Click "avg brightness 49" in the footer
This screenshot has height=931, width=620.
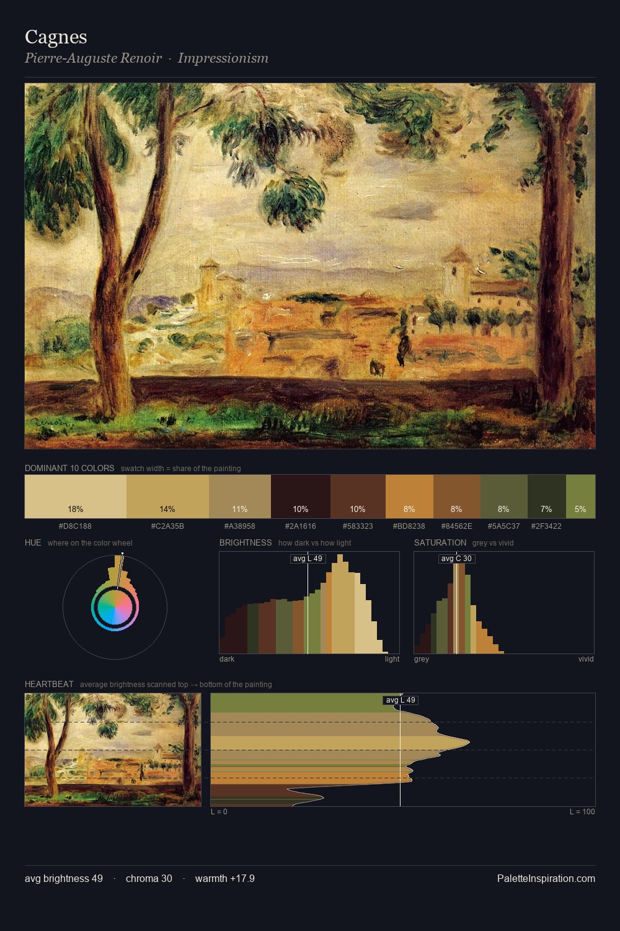(64, 878)
